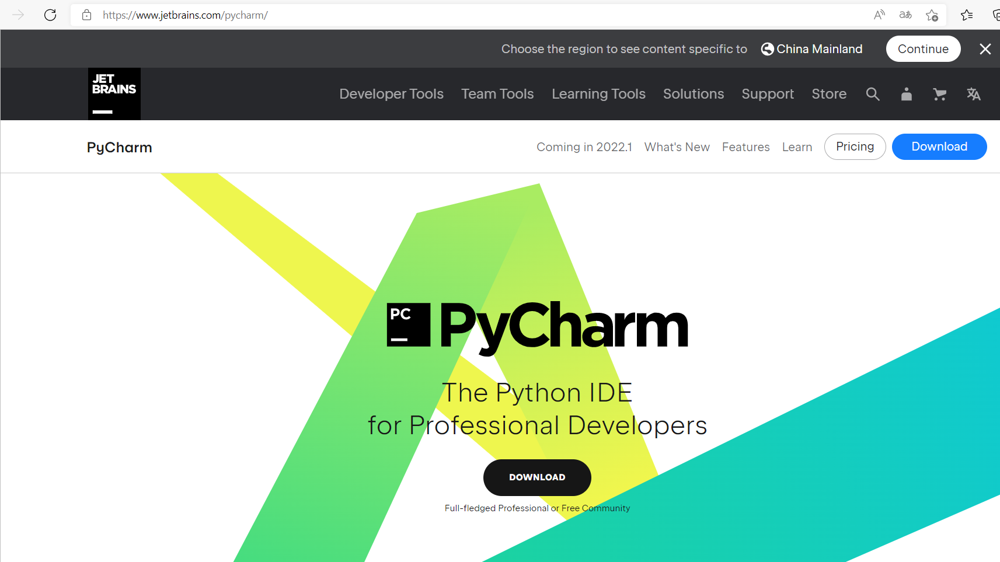Expand the Learning Tools dropdown
Image resolution: width=1000 pixels, height=562 pixels.
tap(598, 94)
